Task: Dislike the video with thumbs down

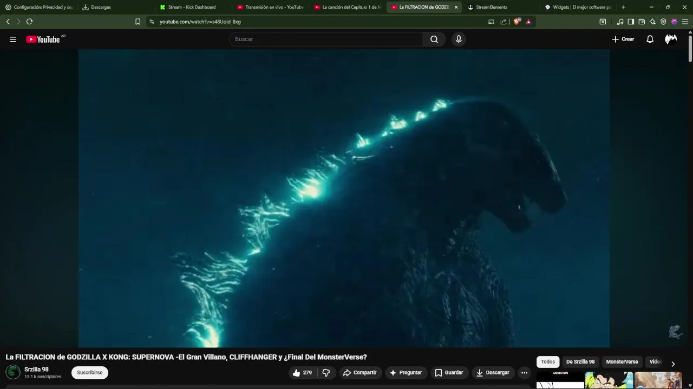Action: click(x=326, y=373)
